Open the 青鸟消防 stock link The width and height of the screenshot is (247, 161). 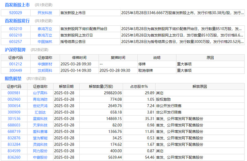click(40, 99)
